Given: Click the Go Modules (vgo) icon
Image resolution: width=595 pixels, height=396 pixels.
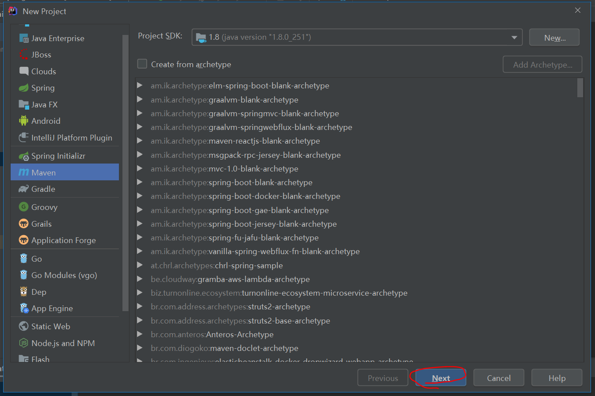Looking at the screenshot, I should pyautogui.click(x=24, y=275).
